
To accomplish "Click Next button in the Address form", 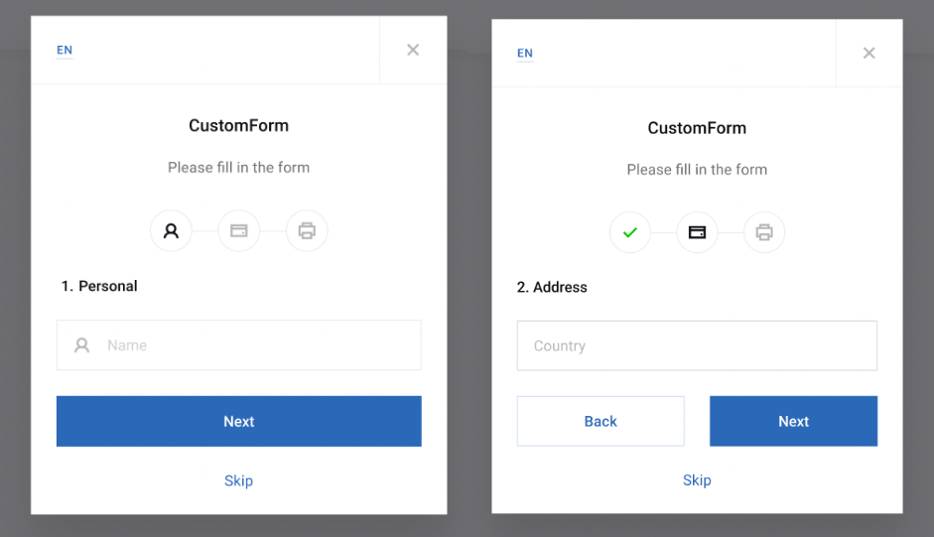I will point(793,422).
